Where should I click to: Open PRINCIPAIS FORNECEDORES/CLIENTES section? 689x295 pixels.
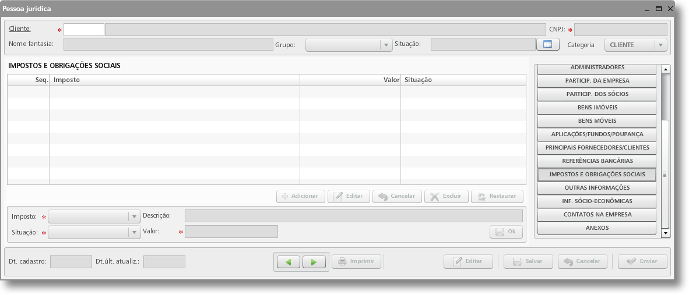(x=597, y=148)
